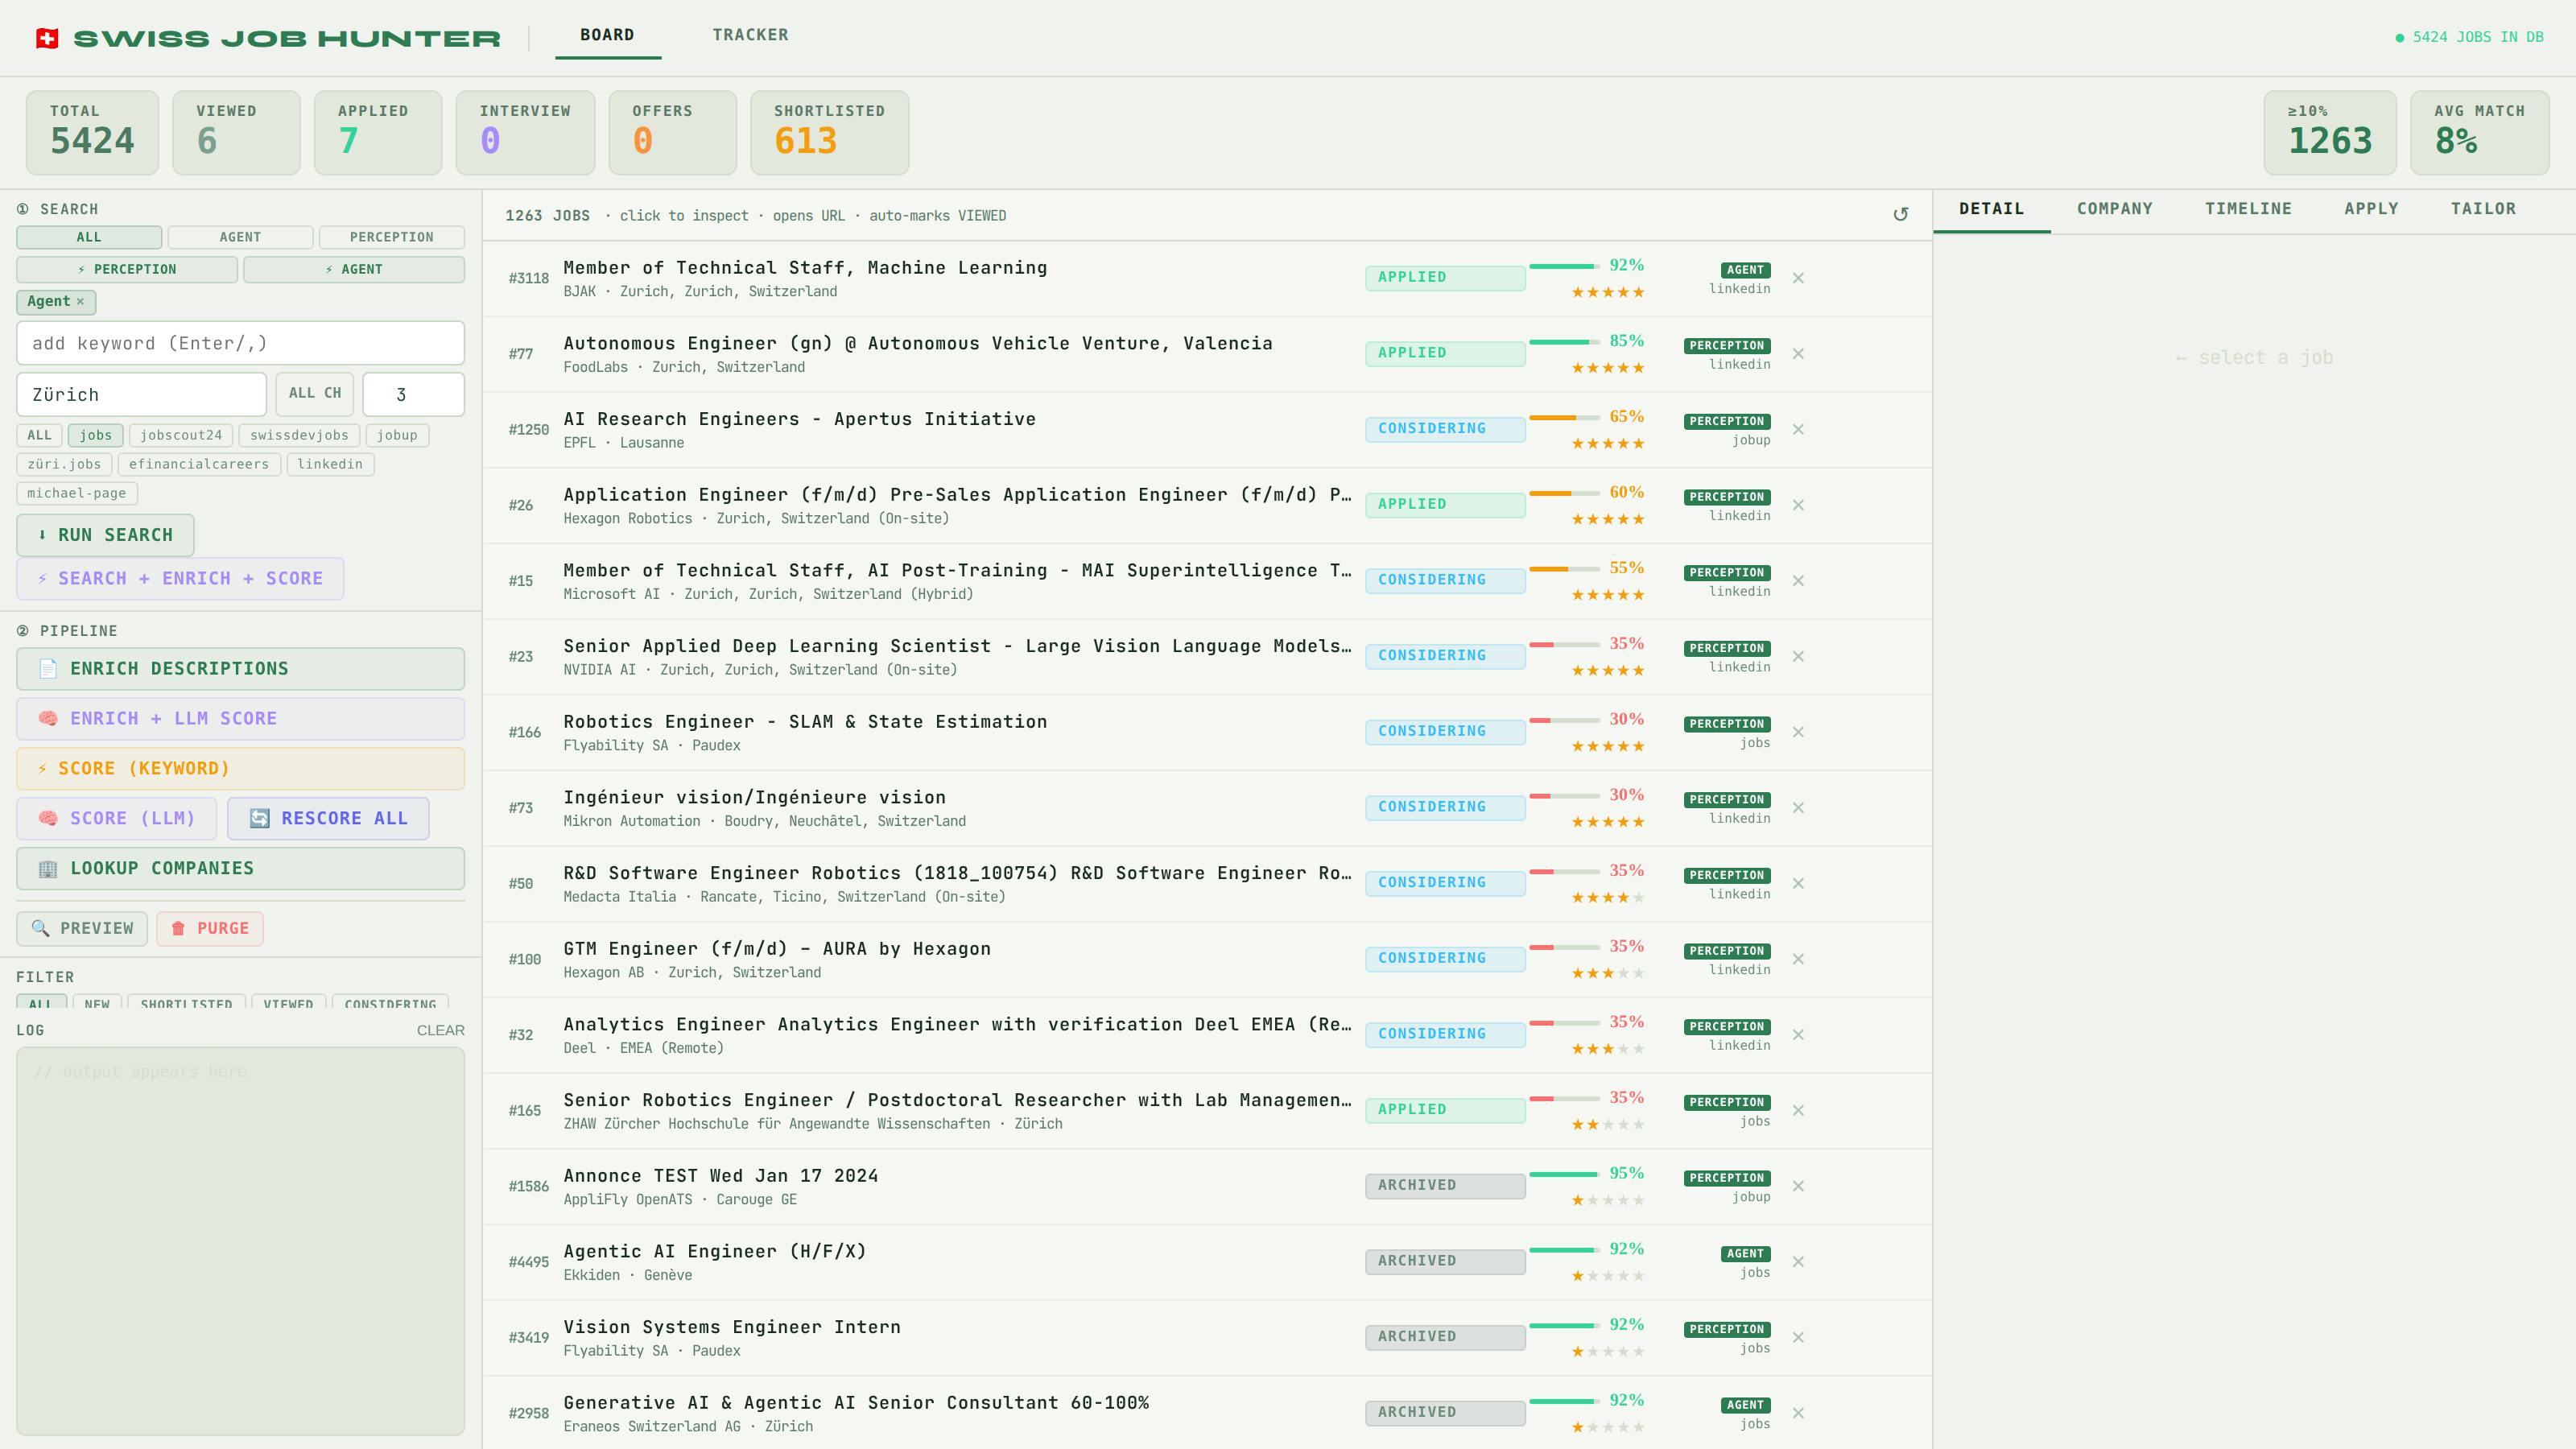The image size is (2576, 1449).
Task: Dismiss job #100 GTM Engineer with X
Action: [x=1798, y=959]
